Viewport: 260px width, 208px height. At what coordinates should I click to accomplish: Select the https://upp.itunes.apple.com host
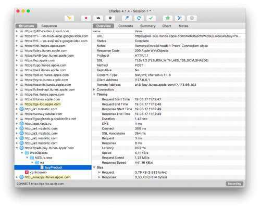pos(45,65)
